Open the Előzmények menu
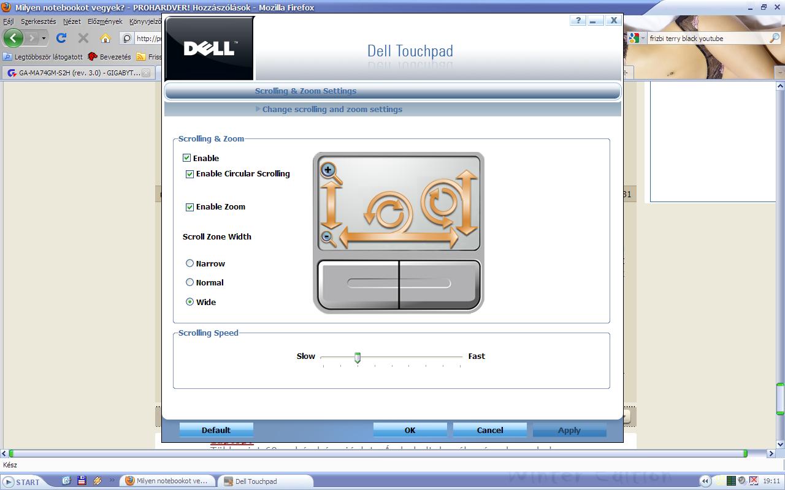 tap(105, 21)
